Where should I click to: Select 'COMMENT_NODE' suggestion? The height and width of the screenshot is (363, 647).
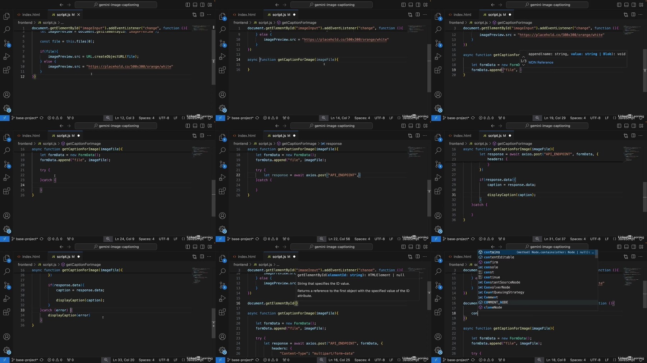[536, 302]
